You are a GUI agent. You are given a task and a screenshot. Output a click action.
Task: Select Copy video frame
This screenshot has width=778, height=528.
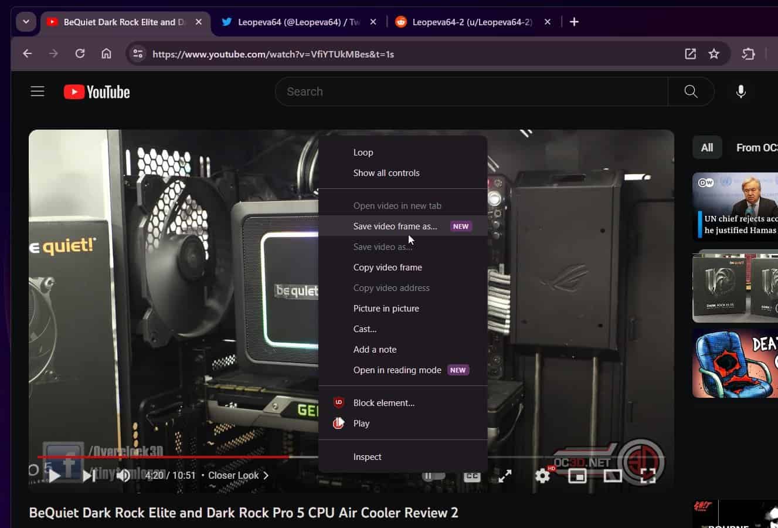pos(403,268)
